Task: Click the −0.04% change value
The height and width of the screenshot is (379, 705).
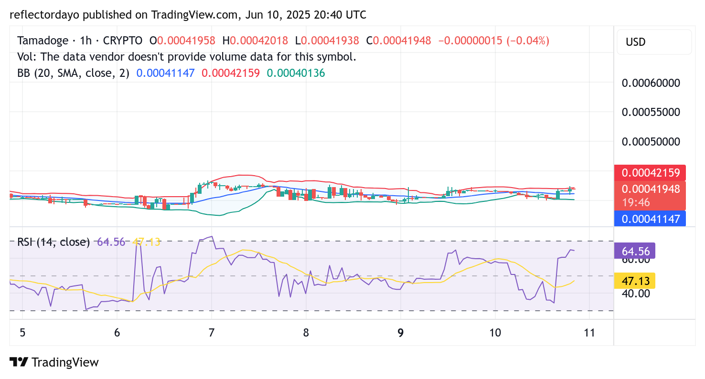Action: click(528, 41)
